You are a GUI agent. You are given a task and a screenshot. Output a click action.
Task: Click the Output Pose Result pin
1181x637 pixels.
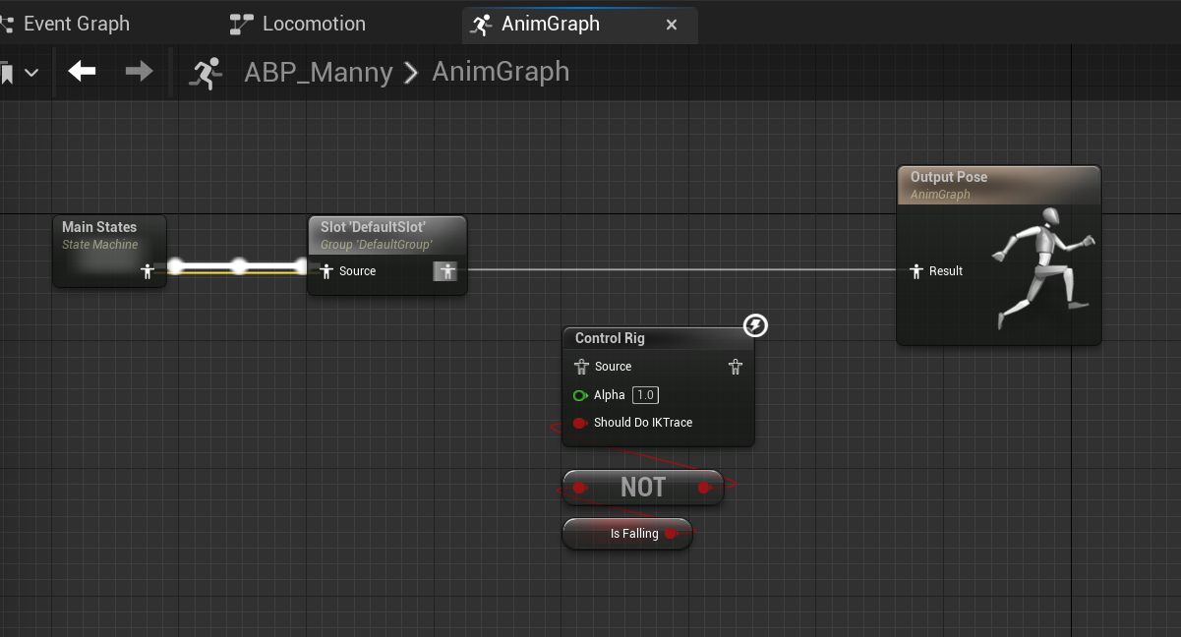[x=915, y=271]
